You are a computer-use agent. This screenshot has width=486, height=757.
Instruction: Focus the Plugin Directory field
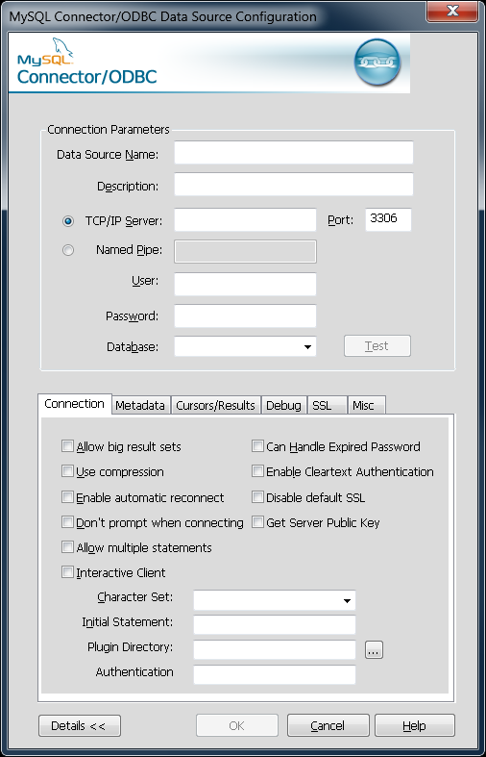pyautogui.click(x=275, y=650)
